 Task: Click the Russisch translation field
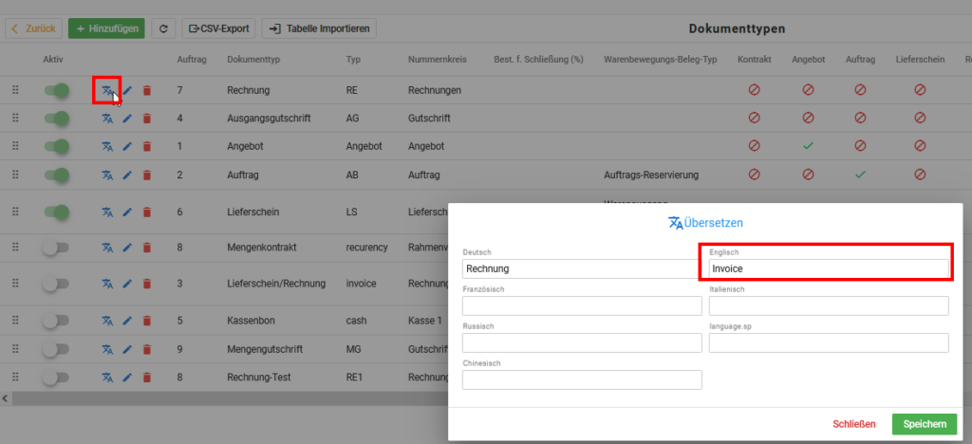point(582,343)
